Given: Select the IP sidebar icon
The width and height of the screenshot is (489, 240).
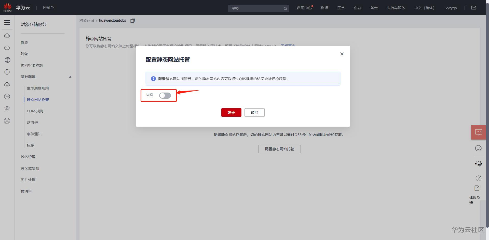Looking at the screenshot, I should click(x=7, y=72).
